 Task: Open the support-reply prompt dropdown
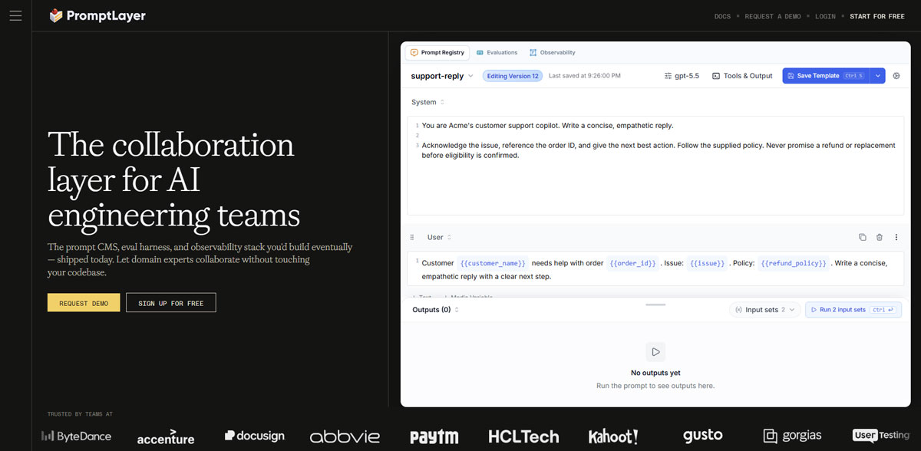tap(443, 76)
